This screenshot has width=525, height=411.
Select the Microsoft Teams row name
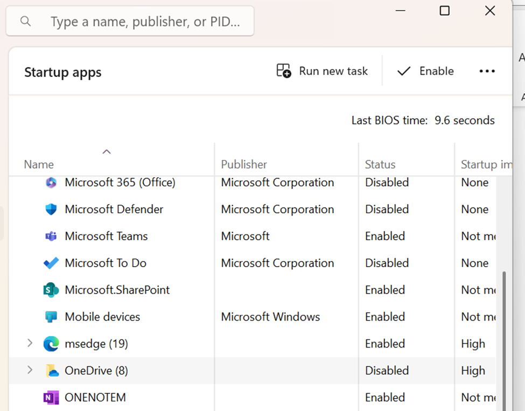(x=106, y=236)
